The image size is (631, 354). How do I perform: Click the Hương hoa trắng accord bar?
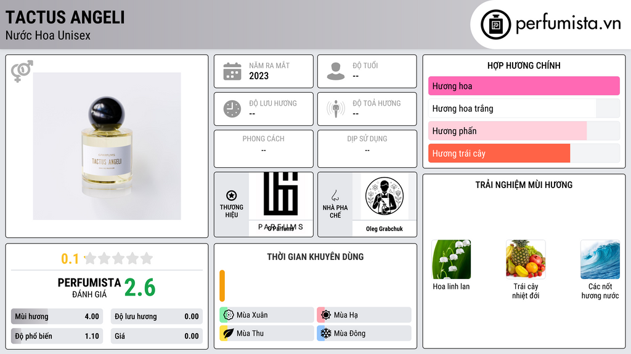[524, 108]
